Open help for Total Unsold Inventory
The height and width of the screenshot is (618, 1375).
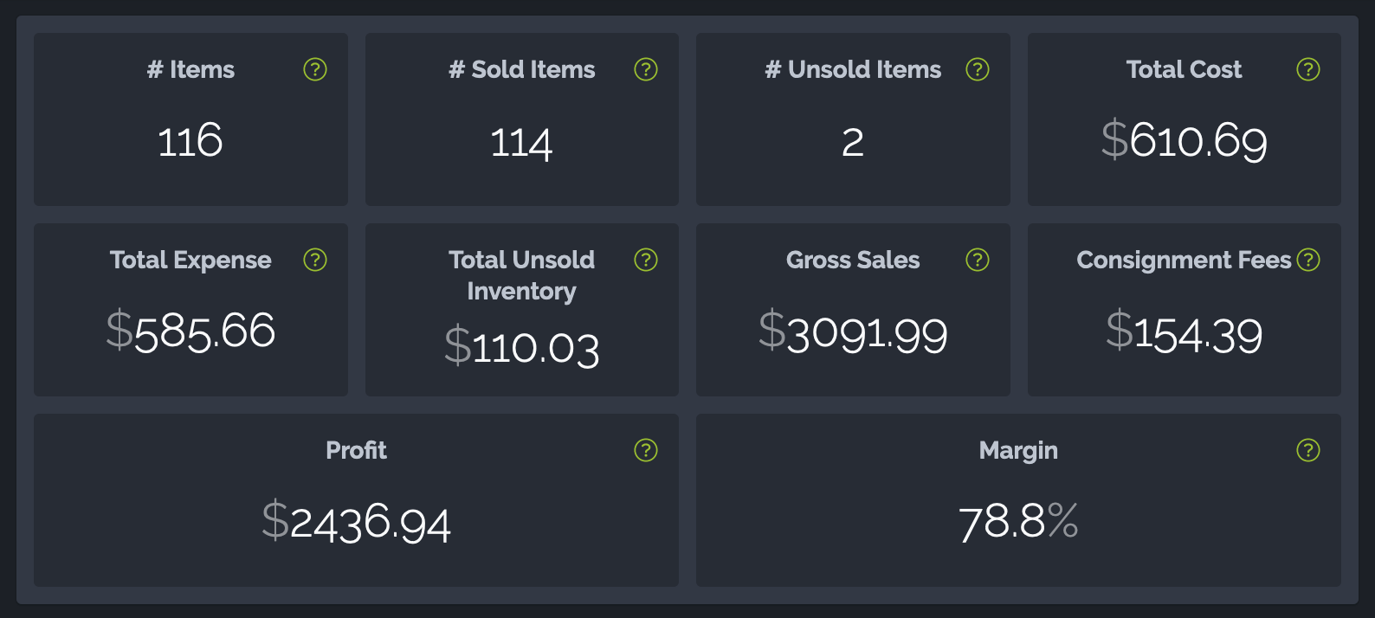tap(646, 260)
